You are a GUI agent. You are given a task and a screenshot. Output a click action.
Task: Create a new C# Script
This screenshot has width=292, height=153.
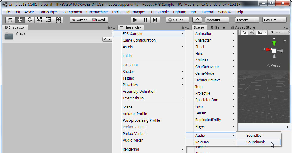click(149, 65)
